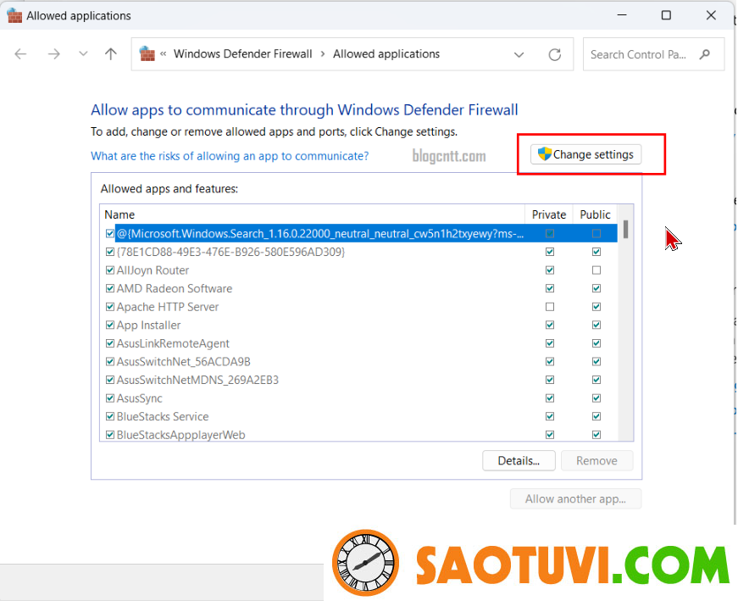The width and height of the screenshot is (738, 601).
Task: Toggle Microsoft.Windows.Search entry checkbox
Action: 110,234
